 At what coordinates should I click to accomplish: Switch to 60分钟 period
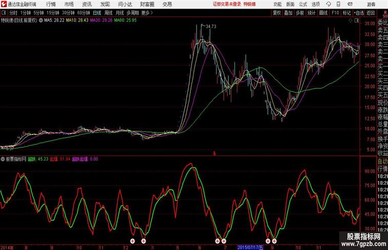(x=84, y=13)
